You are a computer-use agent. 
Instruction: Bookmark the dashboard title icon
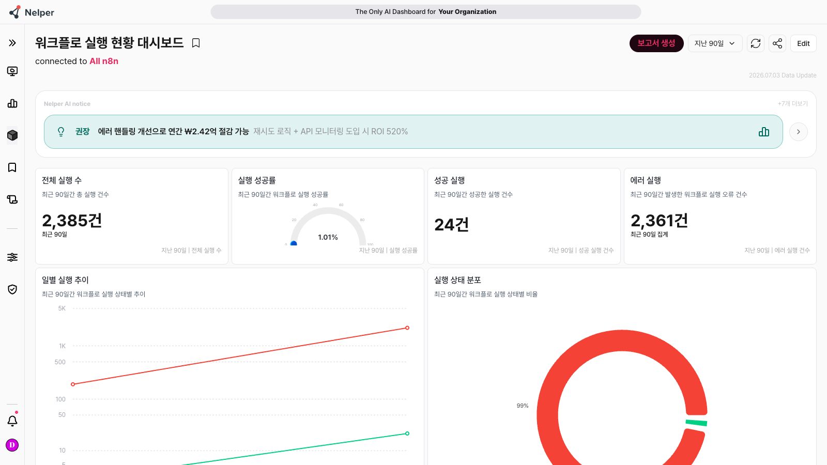click(196, 43)
